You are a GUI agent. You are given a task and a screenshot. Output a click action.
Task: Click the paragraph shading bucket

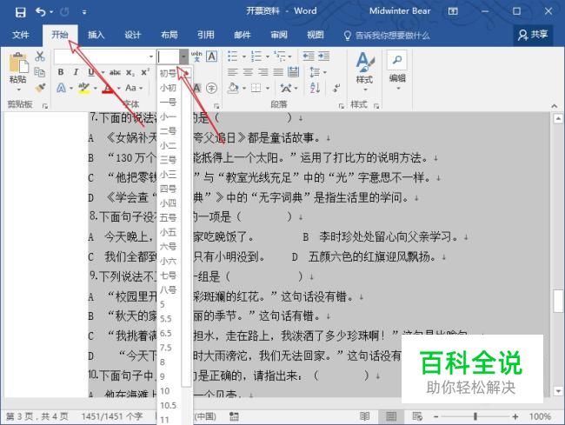pyautogui.click(x=234, y=88)
